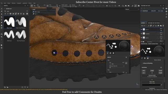Toggle the rough channel button
Image resolution: width=168 pixels, height=94 pixels.
[x=152, y=70]
